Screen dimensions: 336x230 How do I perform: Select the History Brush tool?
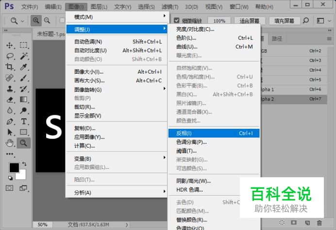(24, 89)
